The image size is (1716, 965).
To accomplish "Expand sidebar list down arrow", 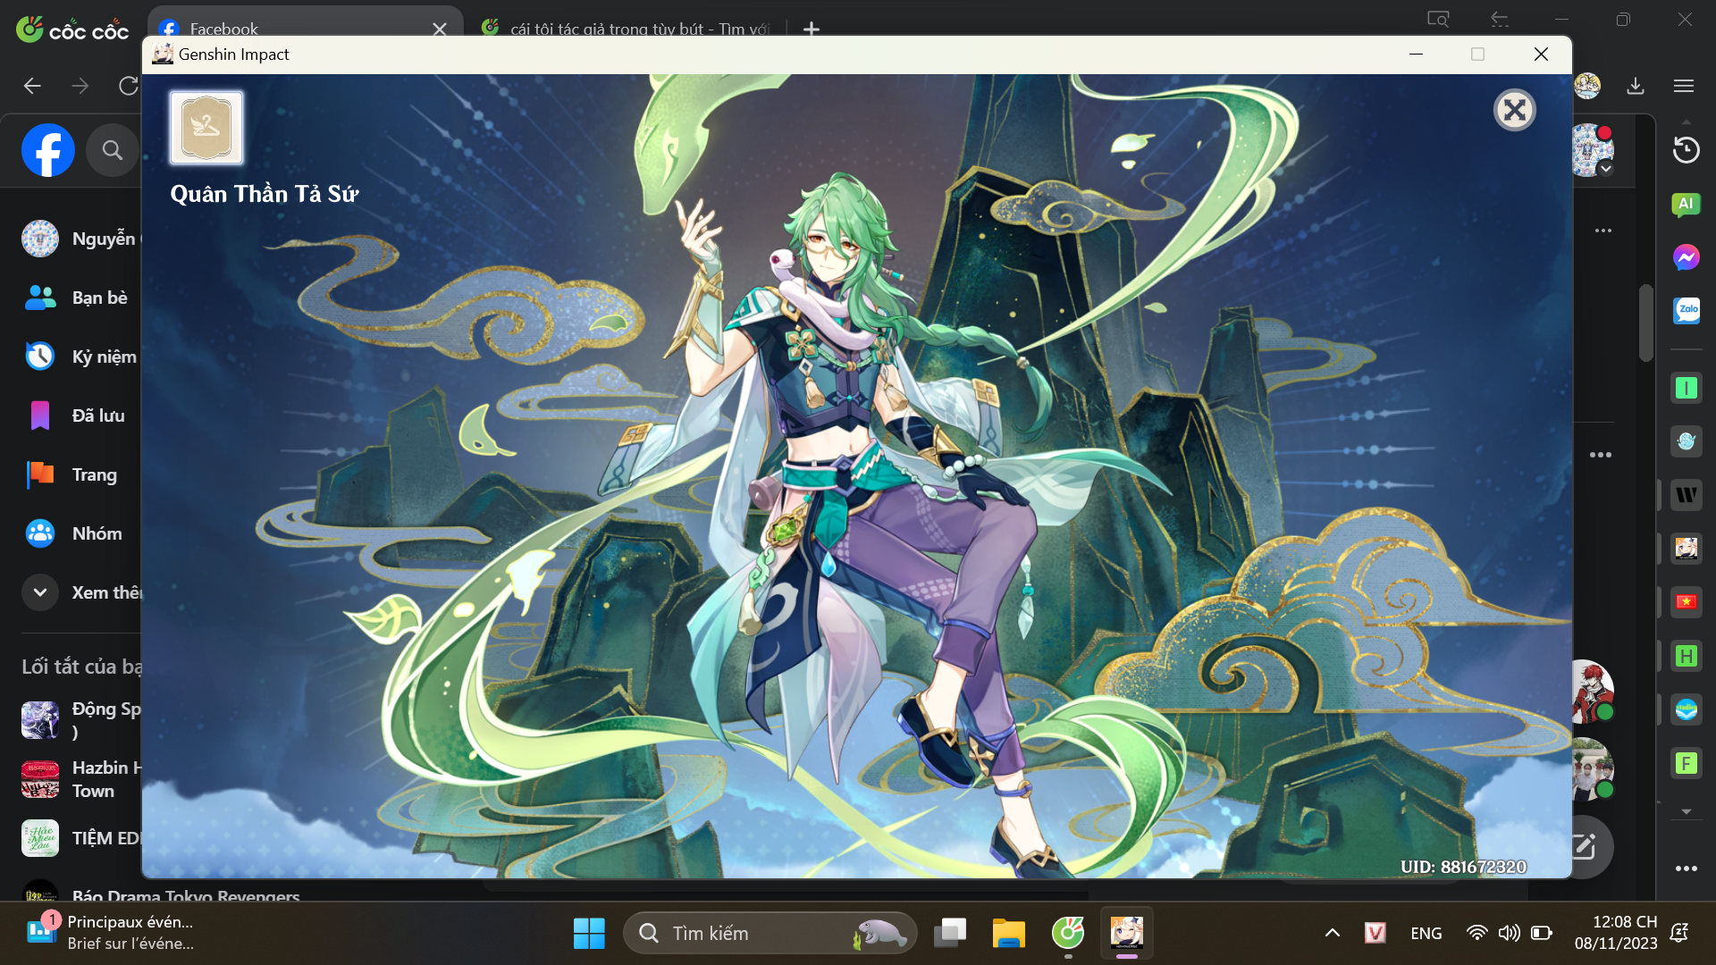I will (x=1686, y=812).
